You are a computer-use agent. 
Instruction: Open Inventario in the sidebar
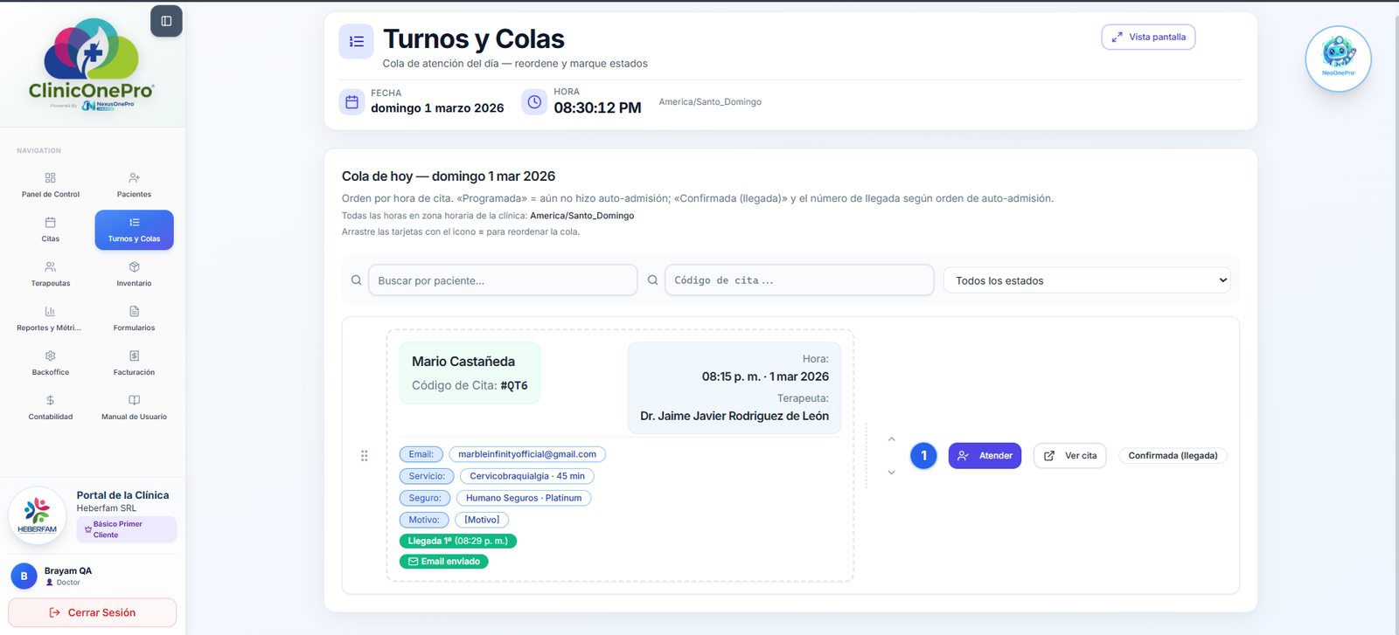click(134, 274)
